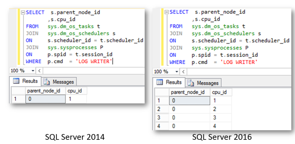Click p.spid in 2014 query
Image resolution: width=295 pixels, height=144 pixels.
pyautogui.click(x=57, y=54)
